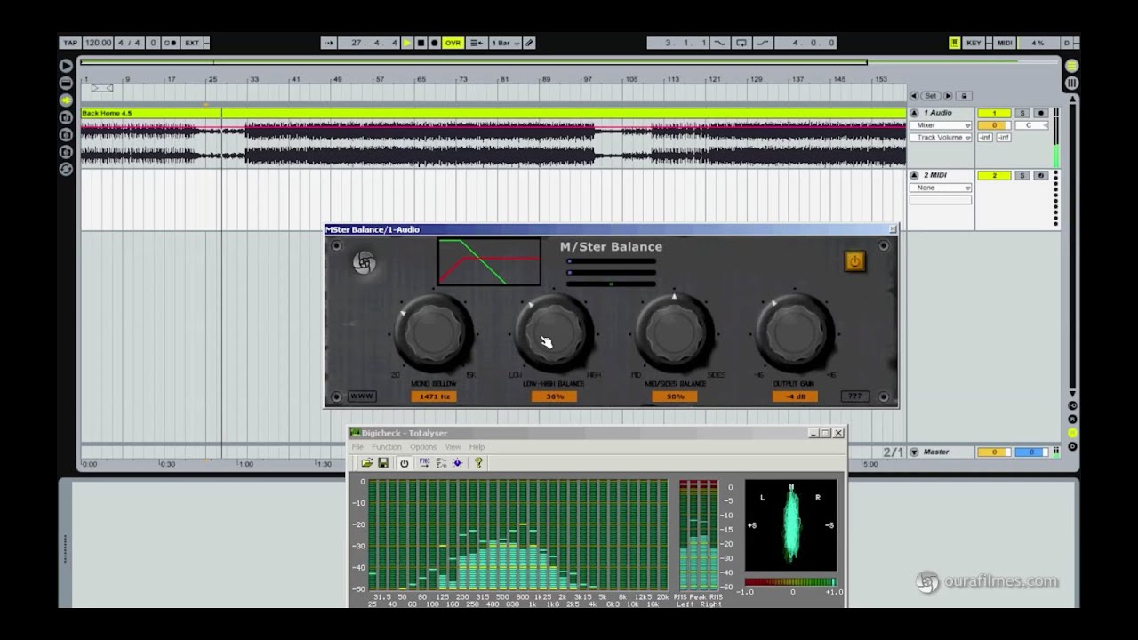This screenshot has height=640, width=1138.
Task: Open the device browser round icon
Action: [x=66, y=83]
